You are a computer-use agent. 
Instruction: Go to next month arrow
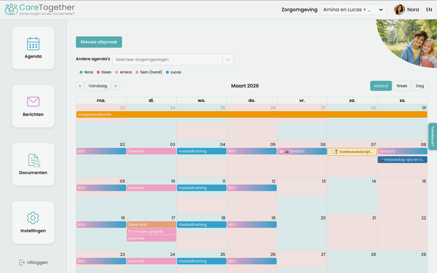click(x=116, y=86)
